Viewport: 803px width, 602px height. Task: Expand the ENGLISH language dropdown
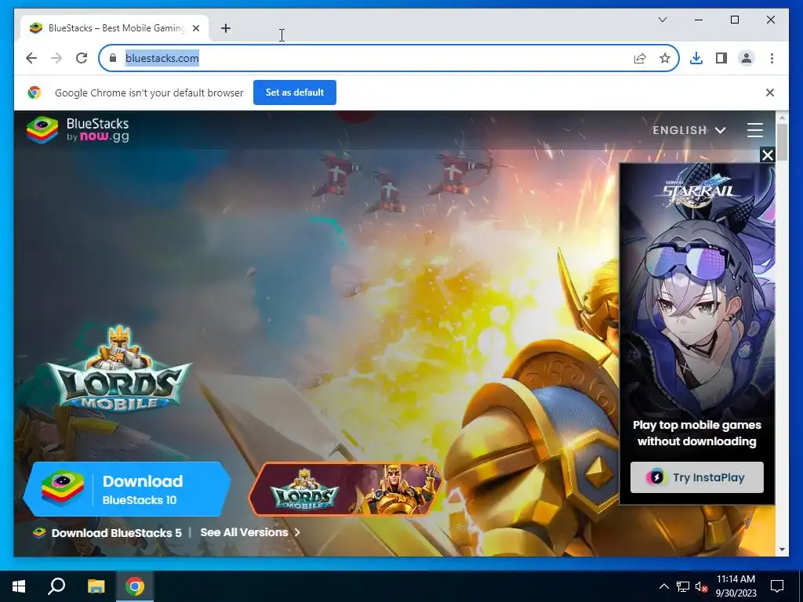[689, 130]
